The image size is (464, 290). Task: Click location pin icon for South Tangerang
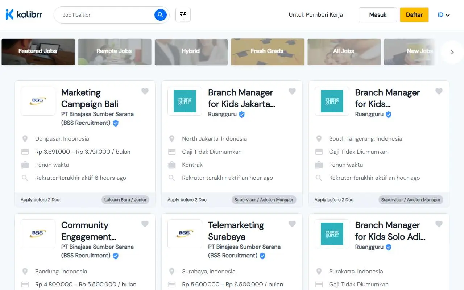pyautogui.click(x=319, y=139)
